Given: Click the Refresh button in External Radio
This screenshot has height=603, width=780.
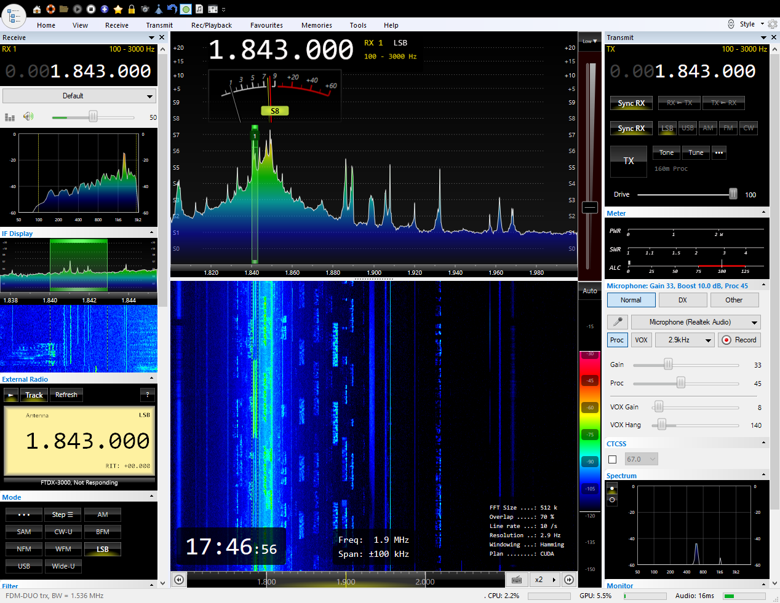Looking at the screenshot, I should tap(66, 395).
